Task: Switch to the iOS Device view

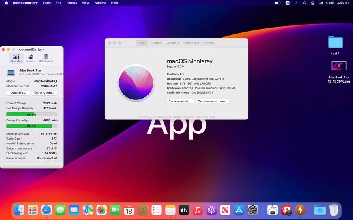Action: [46, 58]
